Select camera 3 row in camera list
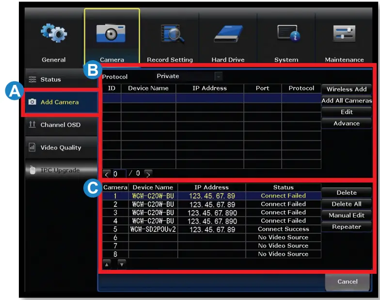The height and width of the screenshot is (300, 380). pyautogui.click(x=212, y=213)
